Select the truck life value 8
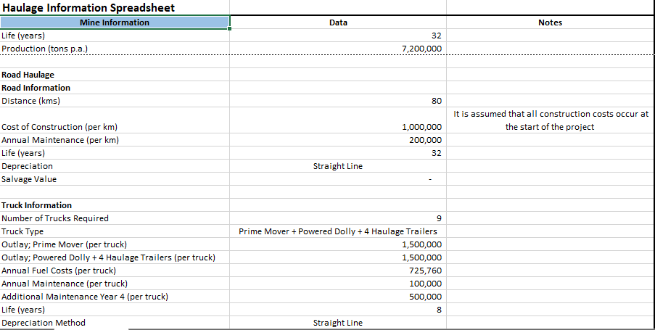 pyautogui.click(x=439, y=310)
